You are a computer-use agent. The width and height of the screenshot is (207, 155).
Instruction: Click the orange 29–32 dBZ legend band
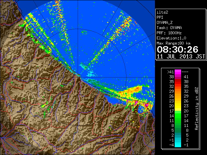[178, 91]
